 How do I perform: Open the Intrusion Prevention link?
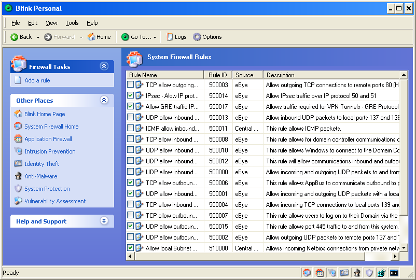(50, 151)
